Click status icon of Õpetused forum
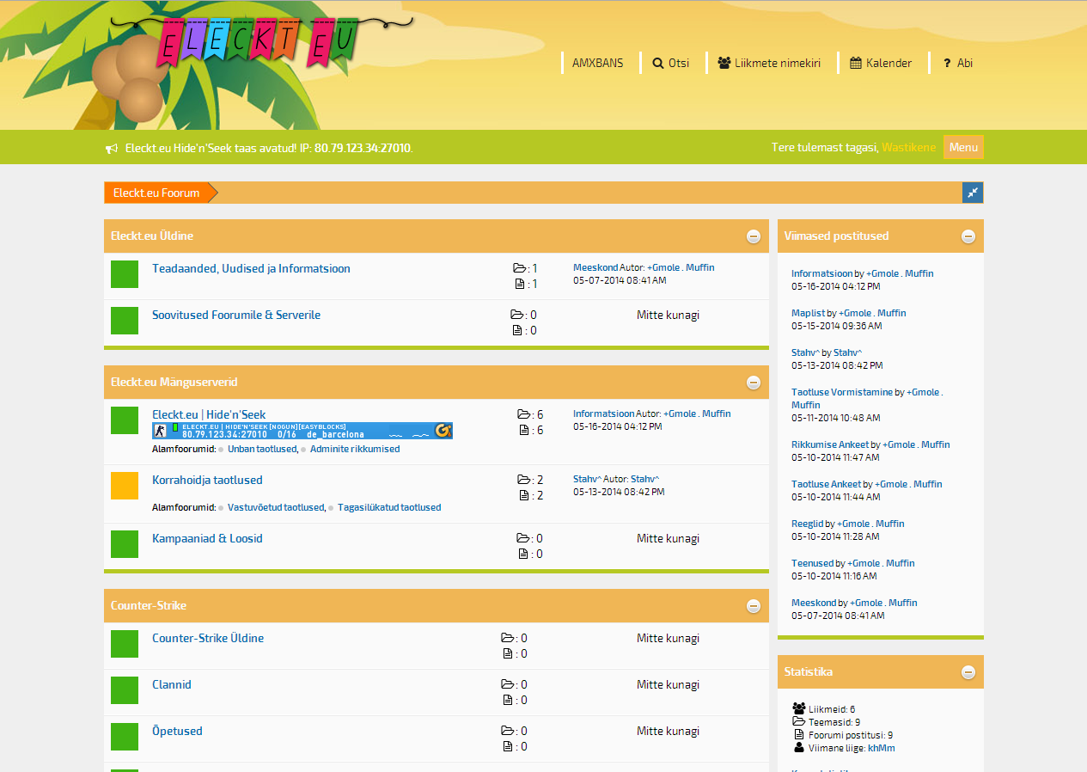Viewport: 1087px width, 772px height. [x=125, y=737]
